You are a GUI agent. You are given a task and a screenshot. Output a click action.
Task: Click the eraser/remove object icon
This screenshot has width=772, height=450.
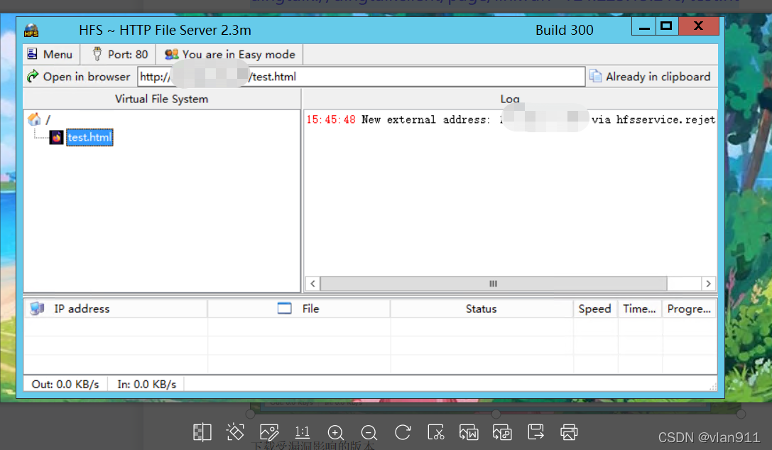pyautogui.click(x=235, y=432)
